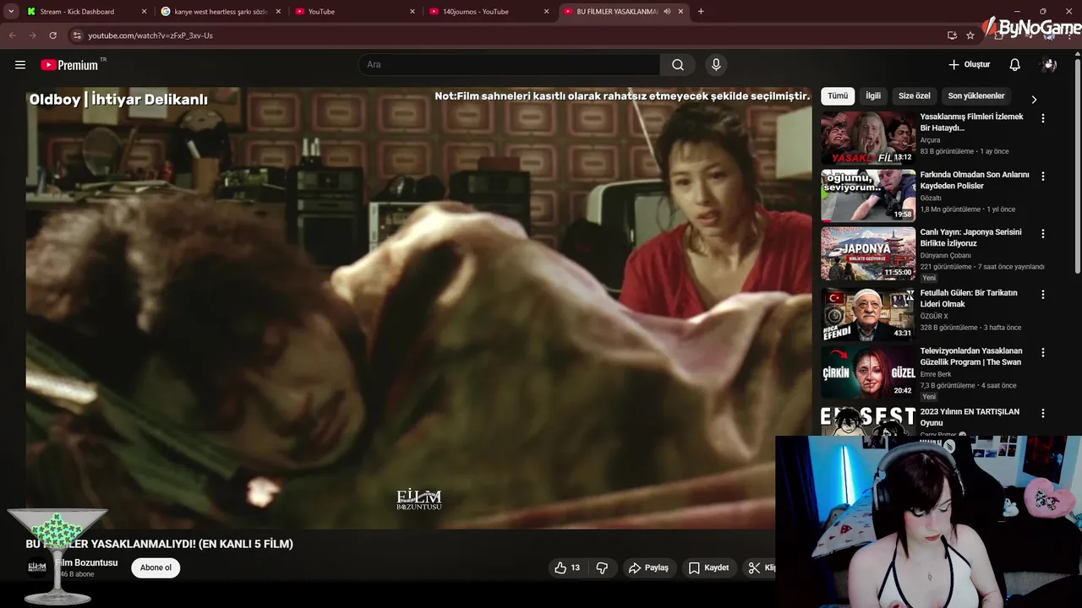Click channel name Gözaltı
This screenshot has height=608, width=1082.
(932, 198)
